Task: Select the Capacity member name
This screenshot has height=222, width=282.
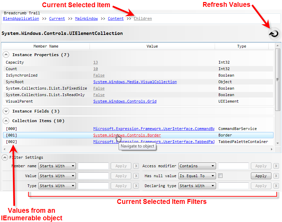Action: (x=15, y=62)
